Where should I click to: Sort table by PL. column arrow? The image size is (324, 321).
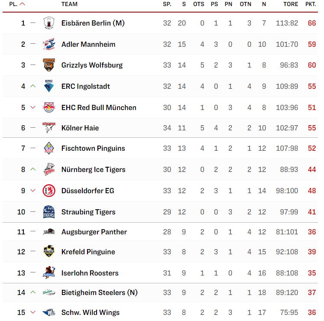23,4
